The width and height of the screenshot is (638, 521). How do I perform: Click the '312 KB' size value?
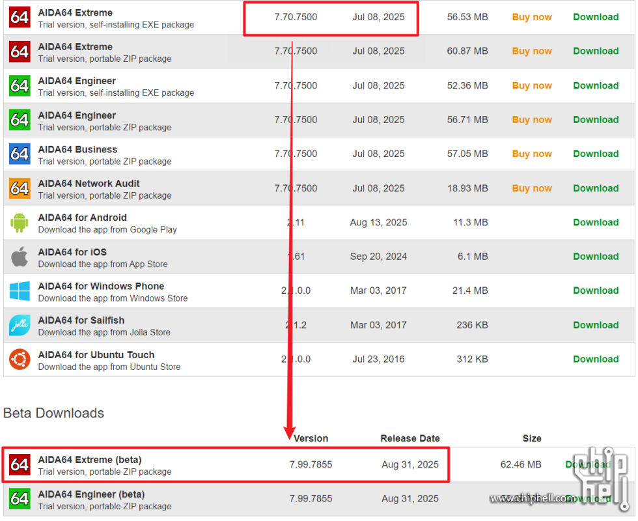point(472,359)
